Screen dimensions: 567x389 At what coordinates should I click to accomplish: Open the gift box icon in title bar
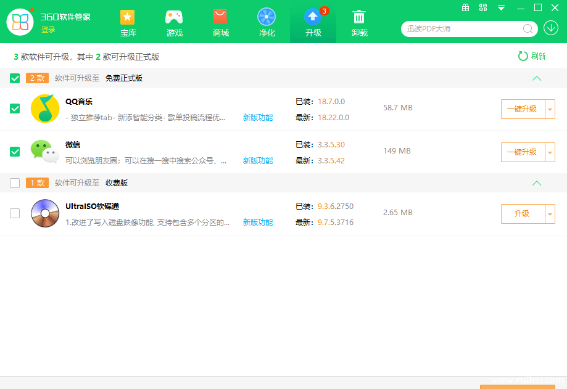tap(465, 7)
